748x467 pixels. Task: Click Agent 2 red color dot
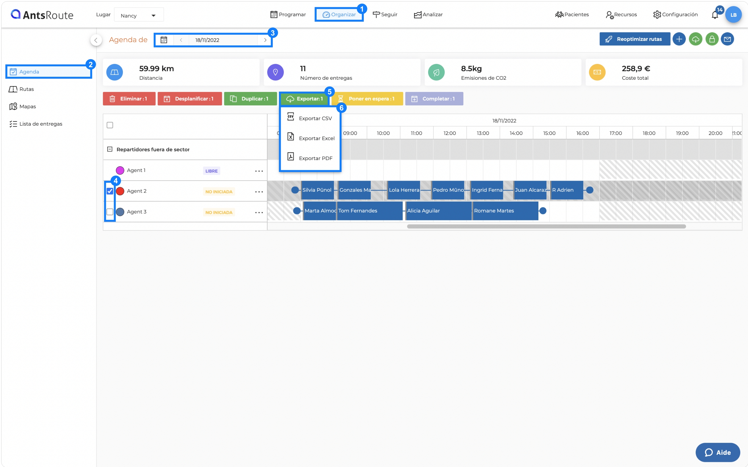pyautogui.click(x=120, y=191)
